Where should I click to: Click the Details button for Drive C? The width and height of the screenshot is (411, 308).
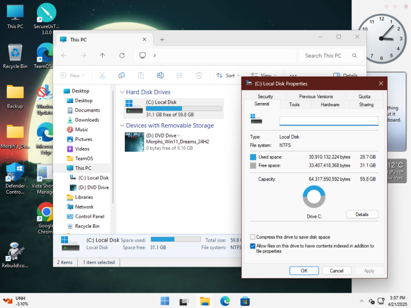(x=362, y=215)
